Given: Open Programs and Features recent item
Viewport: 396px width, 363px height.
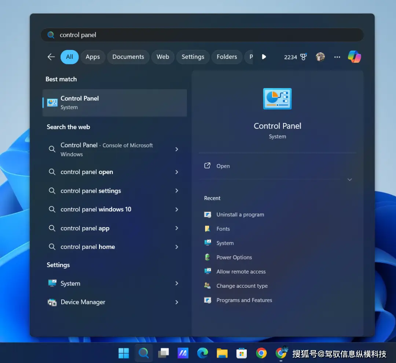Looking at the screenshot, I should click(244, 300).
